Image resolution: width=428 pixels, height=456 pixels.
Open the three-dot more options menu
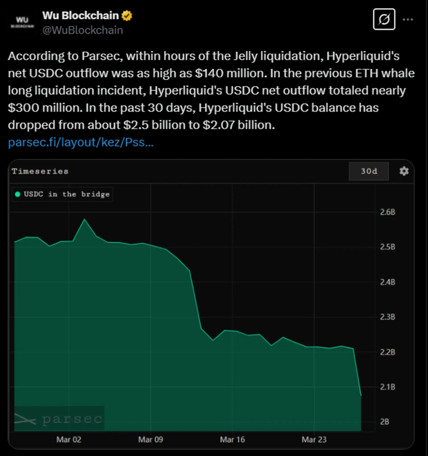click(x=408, y=20)
